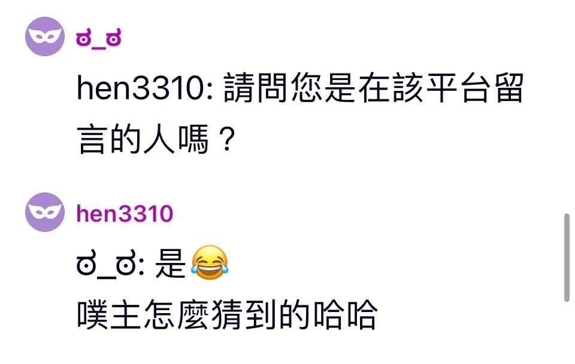Open the purple hen3310 username profile

[x=125, y=213]
